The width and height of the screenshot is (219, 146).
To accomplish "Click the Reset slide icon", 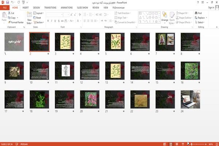I will (35, 18).
